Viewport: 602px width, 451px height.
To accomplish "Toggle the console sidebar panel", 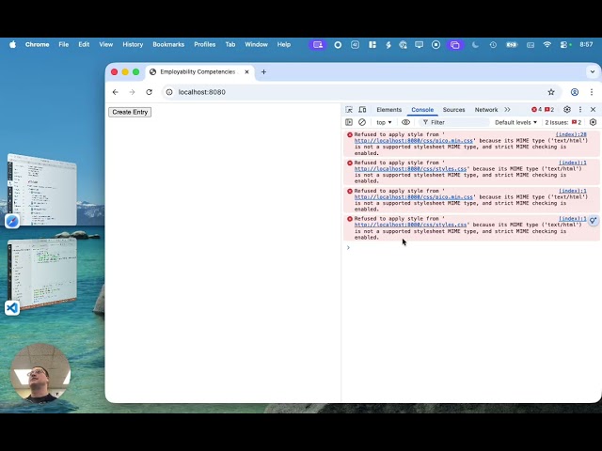I will (x=349, y=122).
